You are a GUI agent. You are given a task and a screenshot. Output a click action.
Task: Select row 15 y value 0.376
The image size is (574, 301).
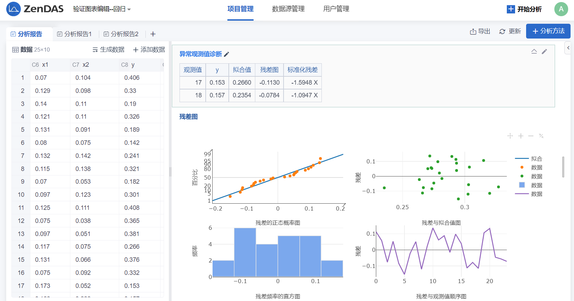(140, 260)
